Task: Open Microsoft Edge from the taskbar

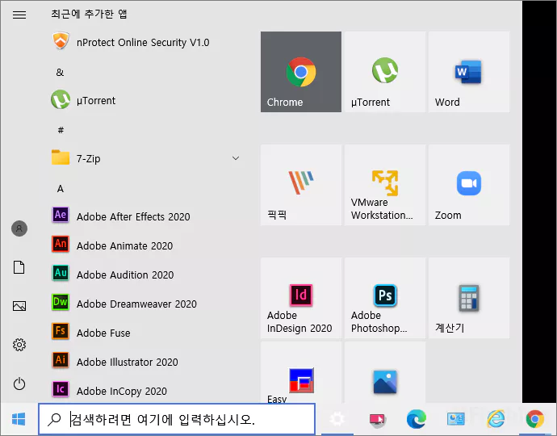Action: [x=417, y=419]
